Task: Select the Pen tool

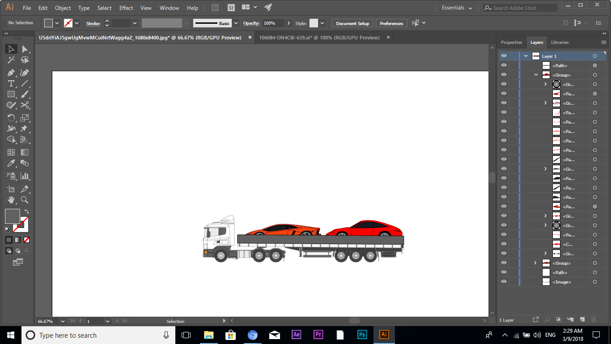Action: 11,73
